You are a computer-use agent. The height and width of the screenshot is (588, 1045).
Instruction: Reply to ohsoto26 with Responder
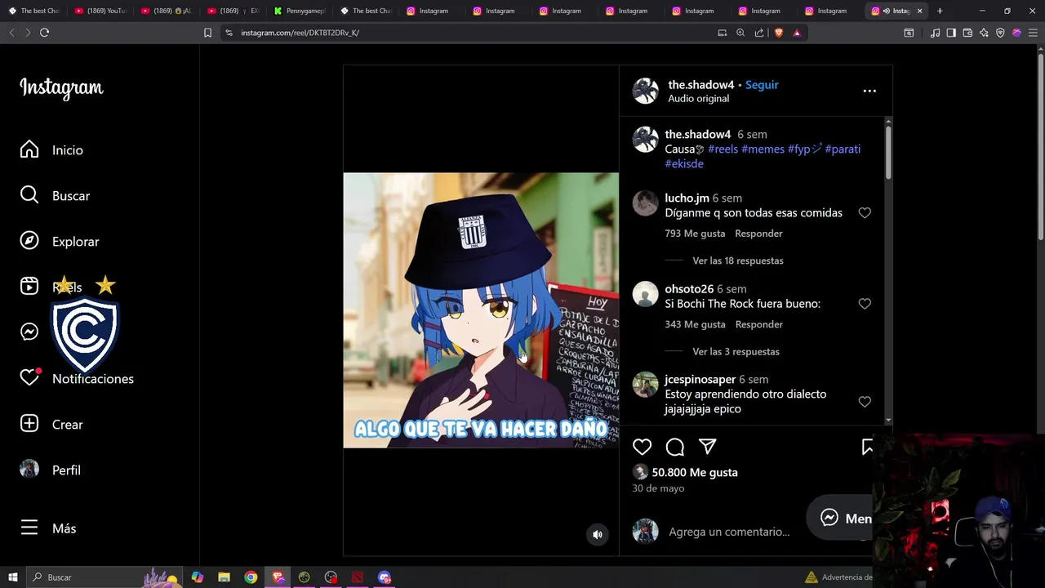pos(758,324)
